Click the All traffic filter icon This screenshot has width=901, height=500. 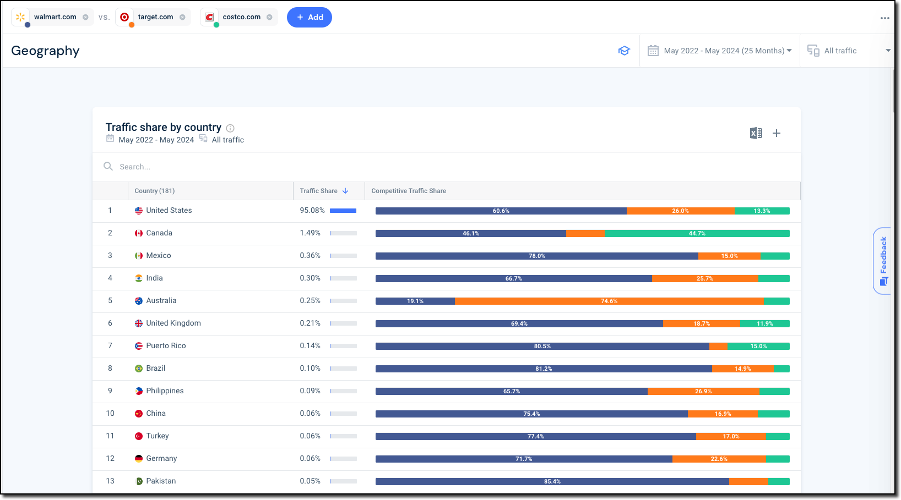click(813, 50)
